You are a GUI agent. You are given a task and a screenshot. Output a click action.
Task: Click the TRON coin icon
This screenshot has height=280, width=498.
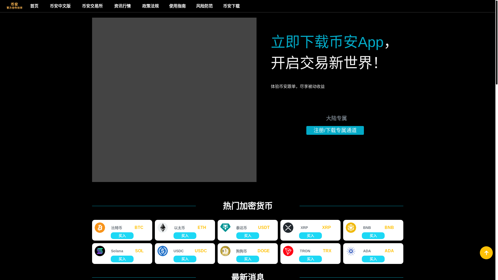pyautogui.click(x=288, y=251)
